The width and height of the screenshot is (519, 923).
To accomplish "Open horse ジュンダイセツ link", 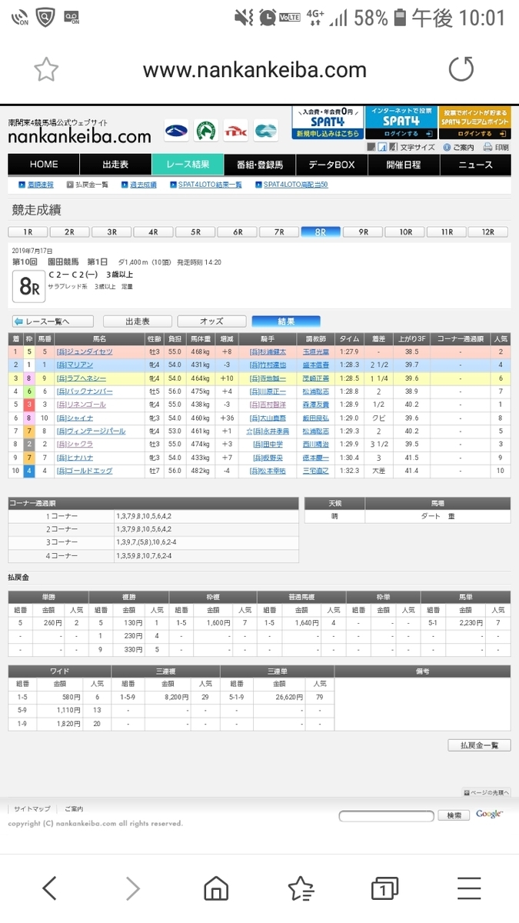I will [85, 352].
